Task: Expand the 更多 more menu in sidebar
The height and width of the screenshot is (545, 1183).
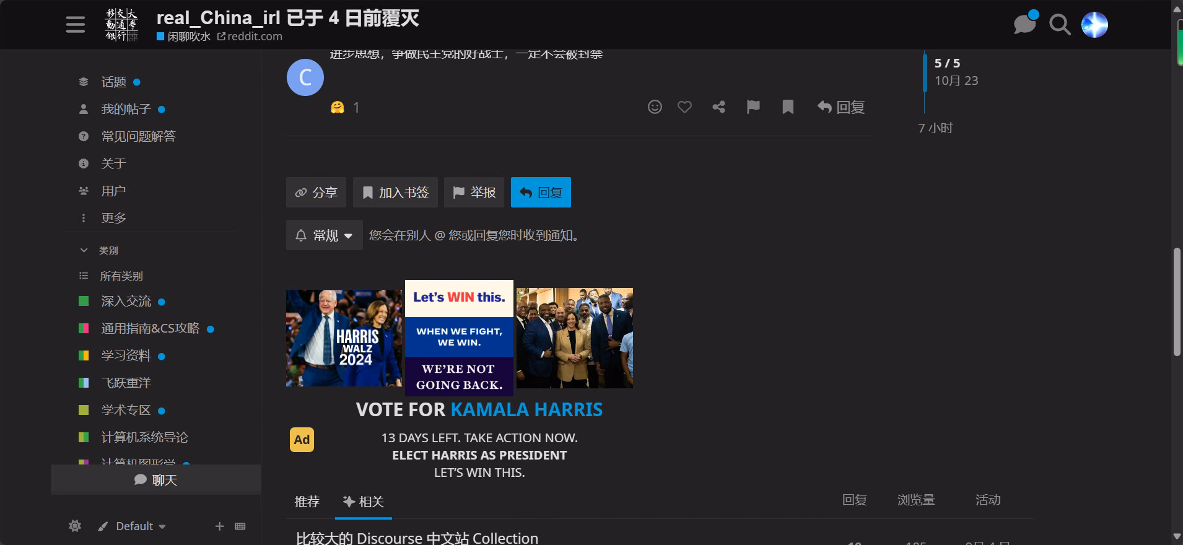Action: coord(113,218)
